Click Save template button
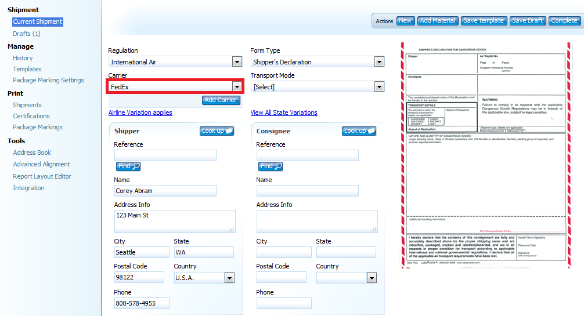Viewport: 584px width, 316px height. pyautogui.click(x=484, y=21)
